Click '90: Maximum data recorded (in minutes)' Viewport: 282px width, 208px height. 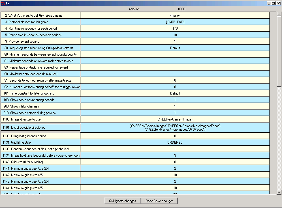(x=41, y=74)
